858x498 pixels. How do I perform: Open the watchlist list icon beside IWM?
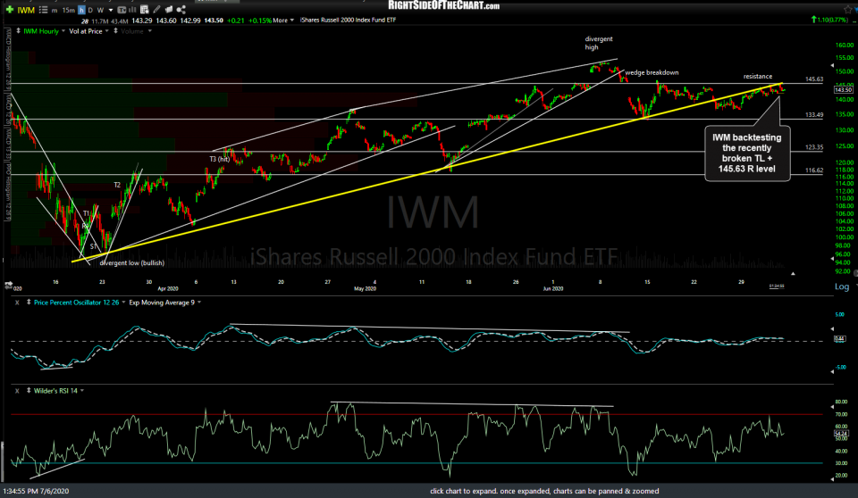[x=43, y=10]
